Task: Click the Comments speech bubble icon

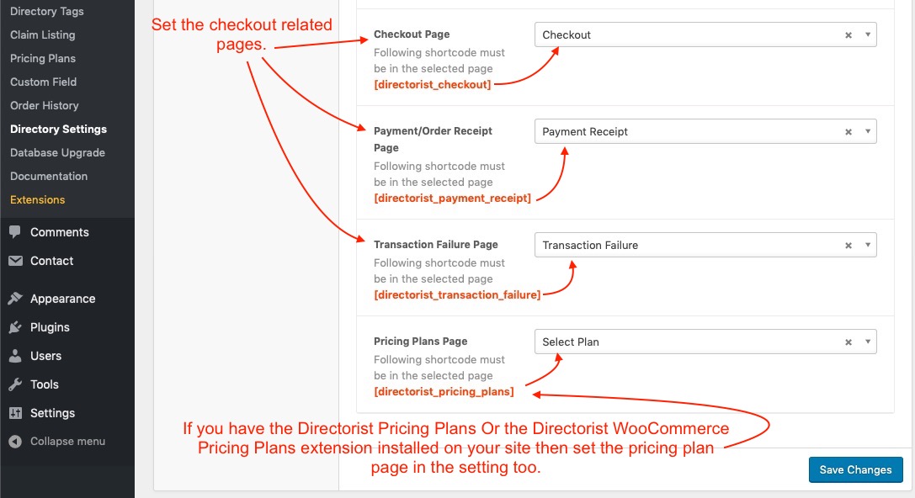Action: pos(15,232)
